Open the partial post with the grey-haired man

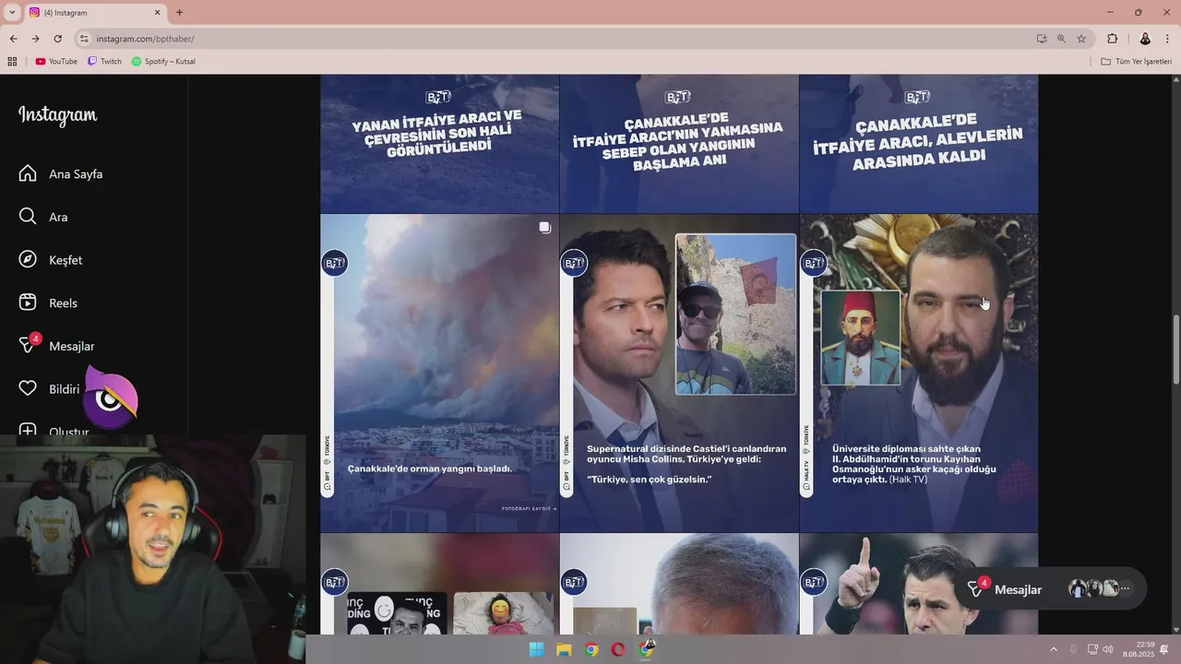click(679, 584)
